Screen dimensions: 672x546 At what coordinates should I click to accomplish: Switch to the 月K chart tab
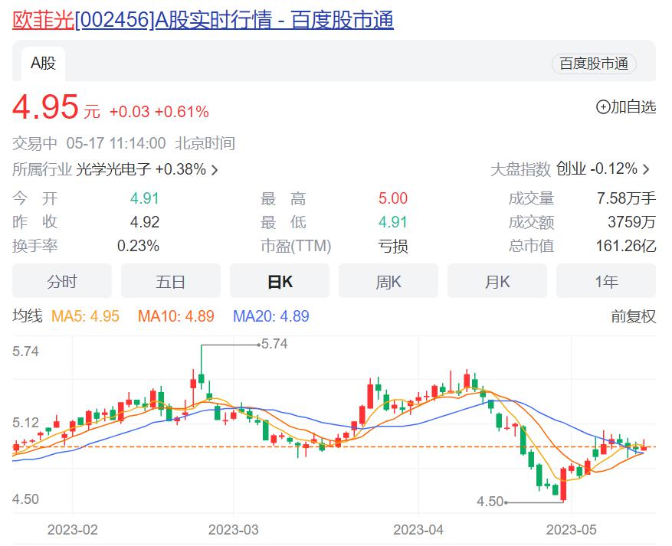pos(497,281)
